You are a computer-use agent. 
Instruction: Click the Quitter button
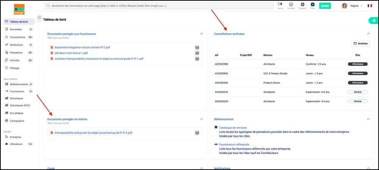[x=325, y=6]
